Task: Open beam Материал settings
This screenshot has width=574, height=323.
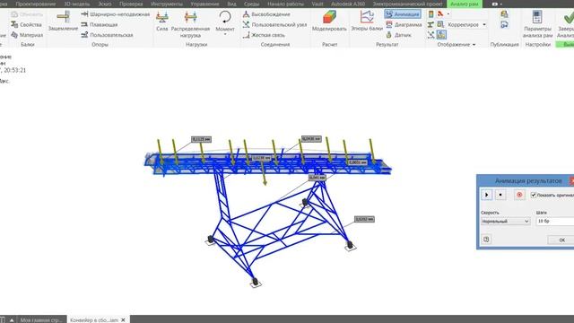Action: click(x=27, y=35)
